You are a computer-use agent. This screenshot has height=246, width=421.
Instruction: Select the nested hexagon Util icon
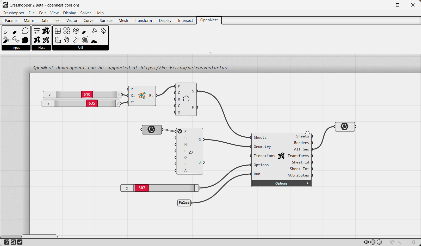(x=76, y=31)
